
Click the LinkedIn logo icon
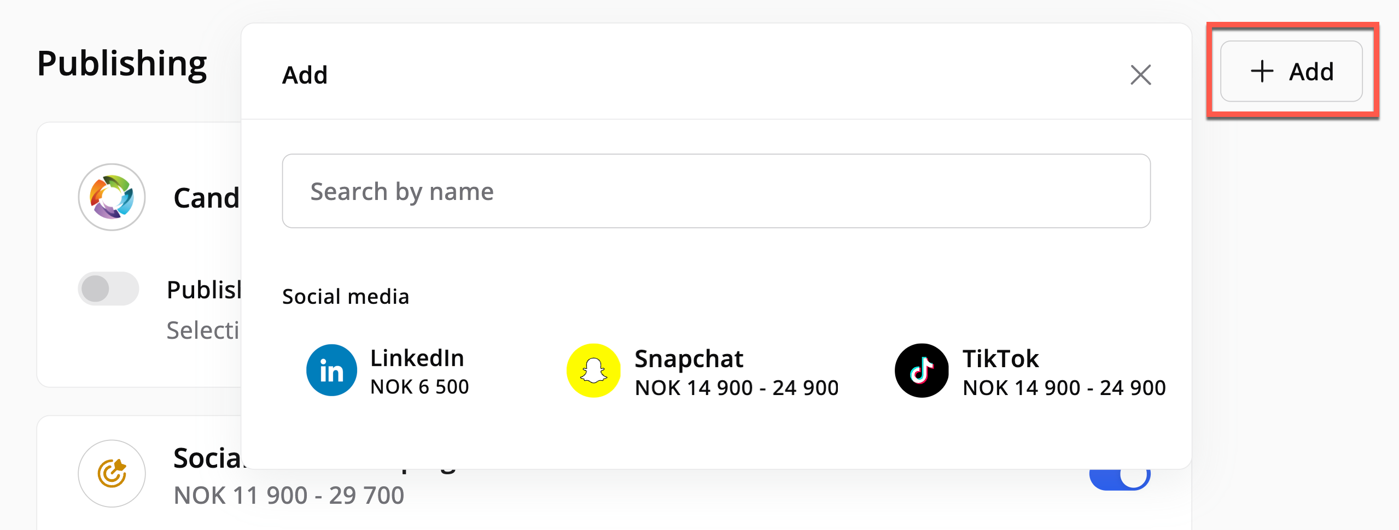click(x=331, y=370)
